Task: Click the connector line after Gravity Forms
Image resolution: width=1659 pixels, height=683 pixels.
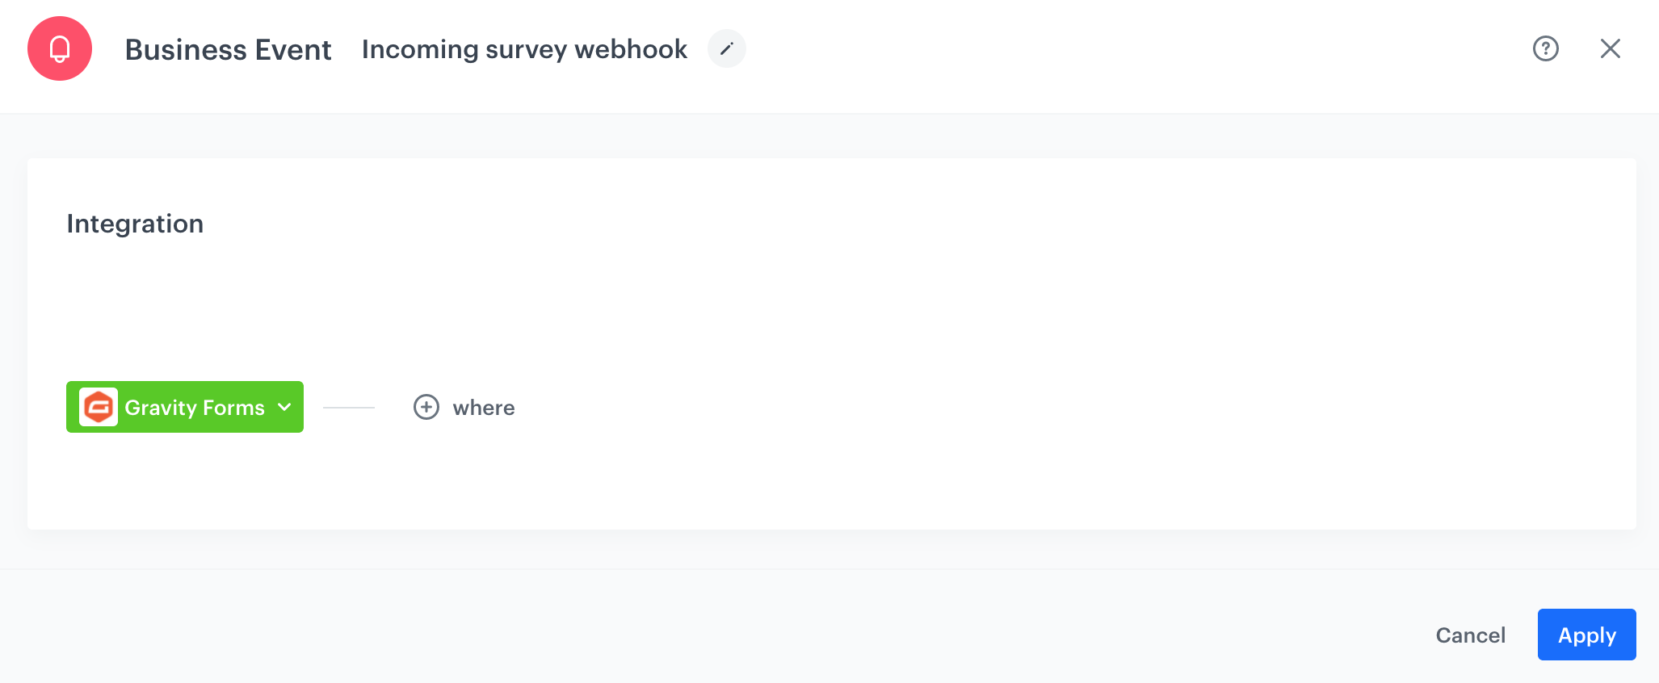Action: (347, 407)
